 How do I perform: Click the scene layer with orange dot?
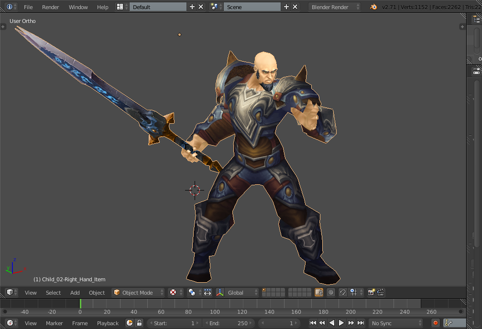pos(264,290)
